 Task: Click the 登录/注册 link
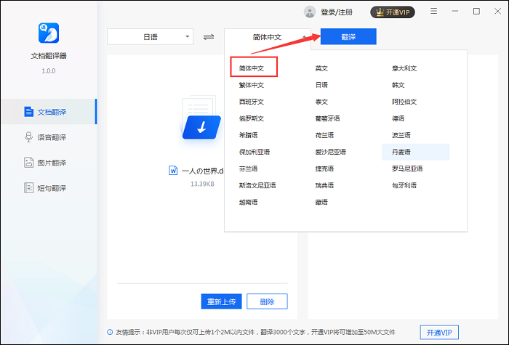pos(337,12)
